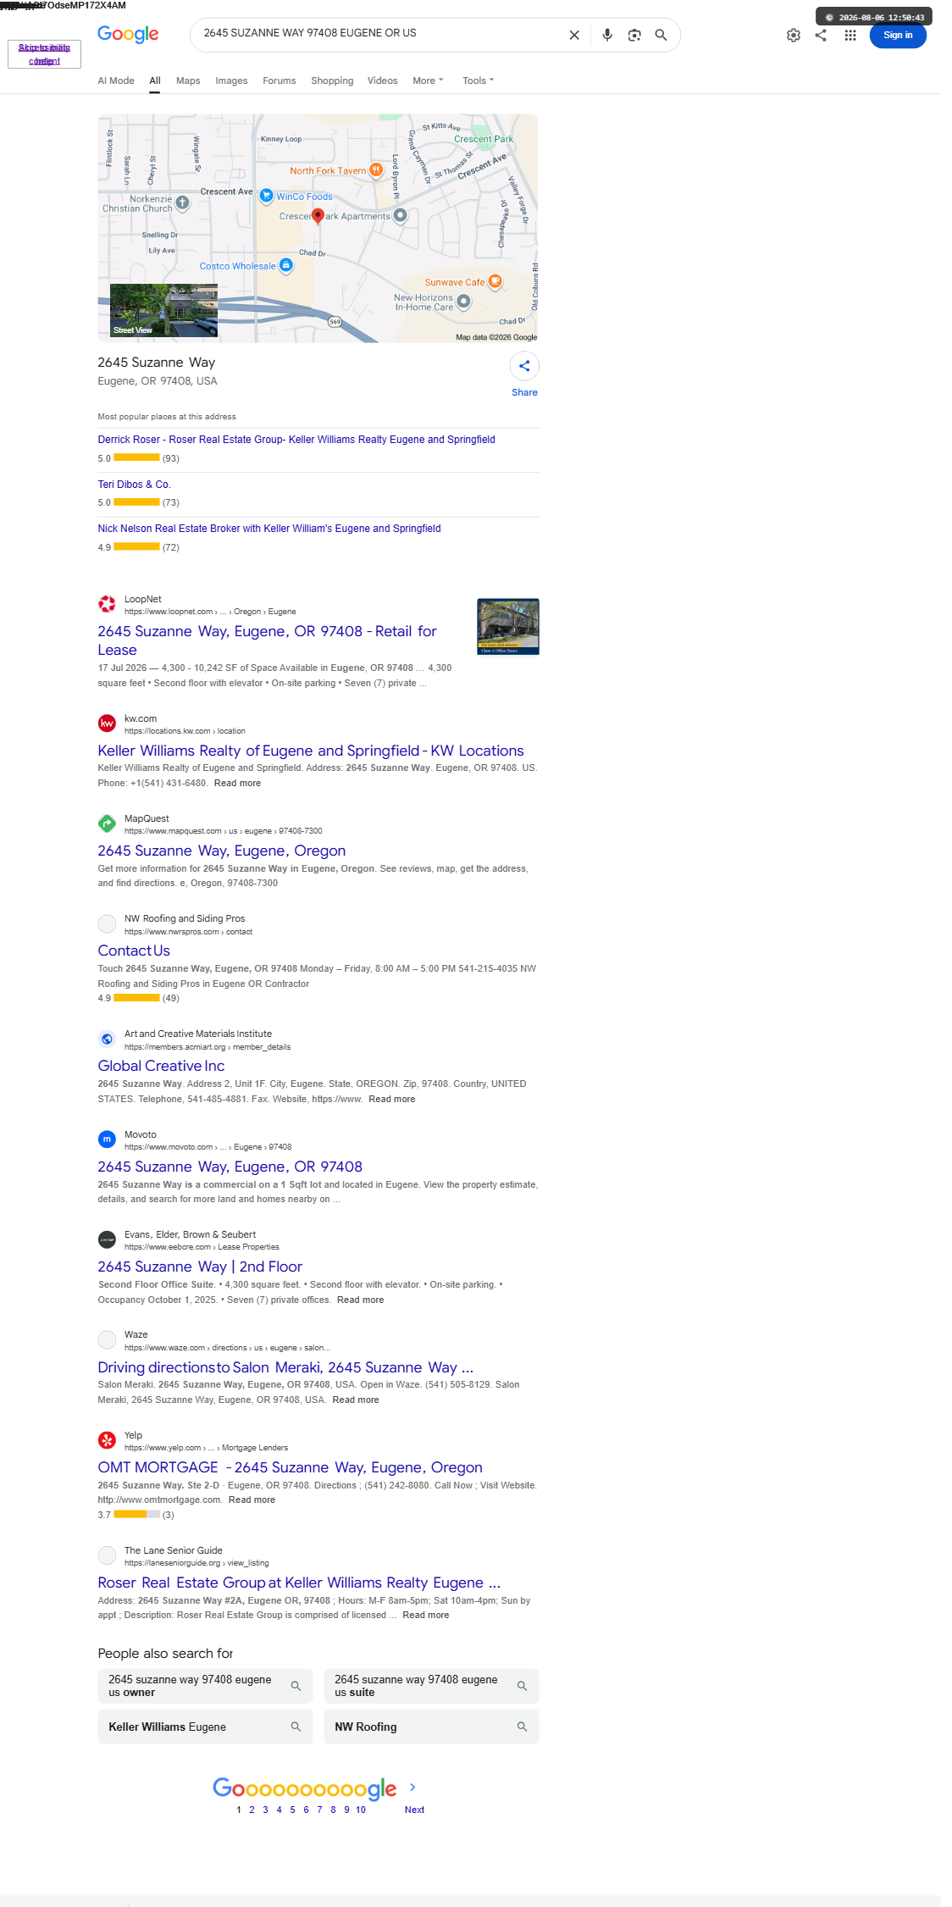Click the Sign in button
The width and height of the screenshot is (952, 1907).
pos(898,35)
